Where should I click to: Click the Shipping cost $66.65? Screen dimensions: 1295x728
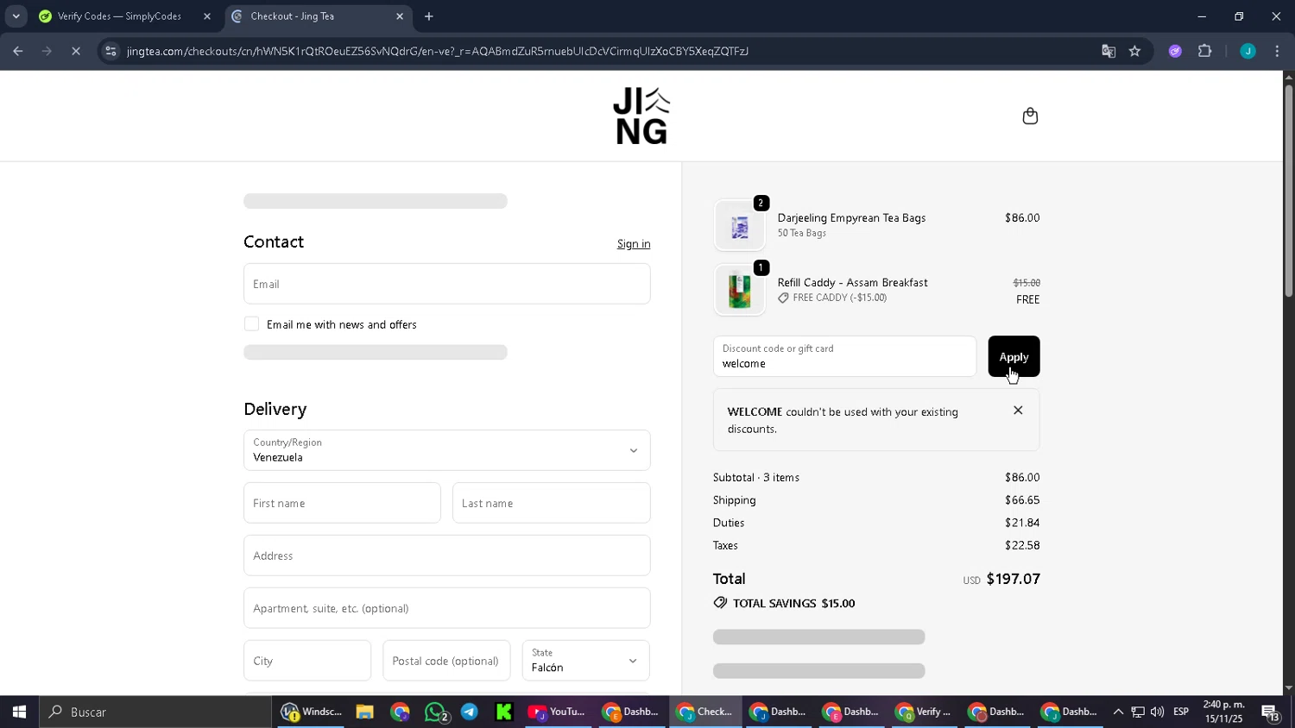point(1022,500)
